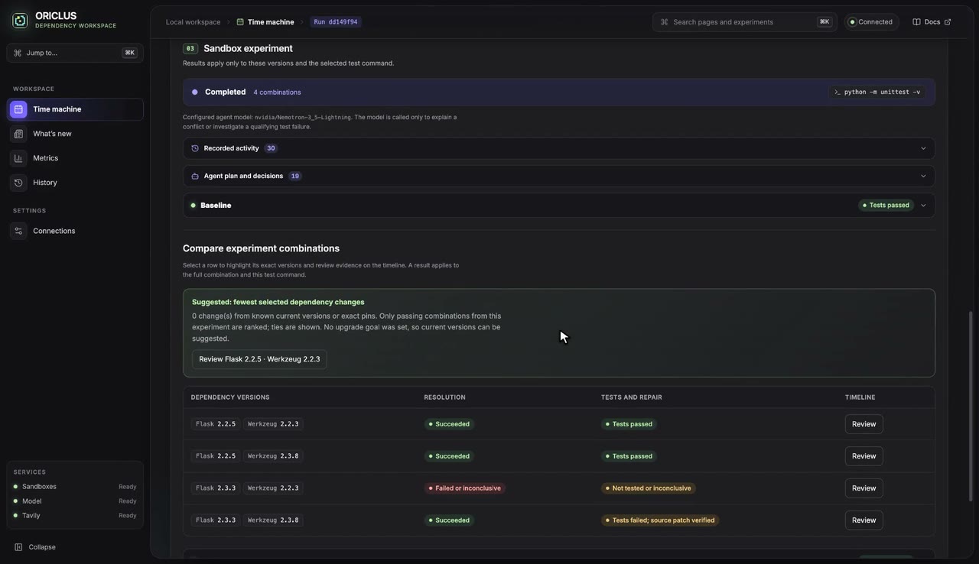Click the page vertical scrollbar

[x=971, y=406]
